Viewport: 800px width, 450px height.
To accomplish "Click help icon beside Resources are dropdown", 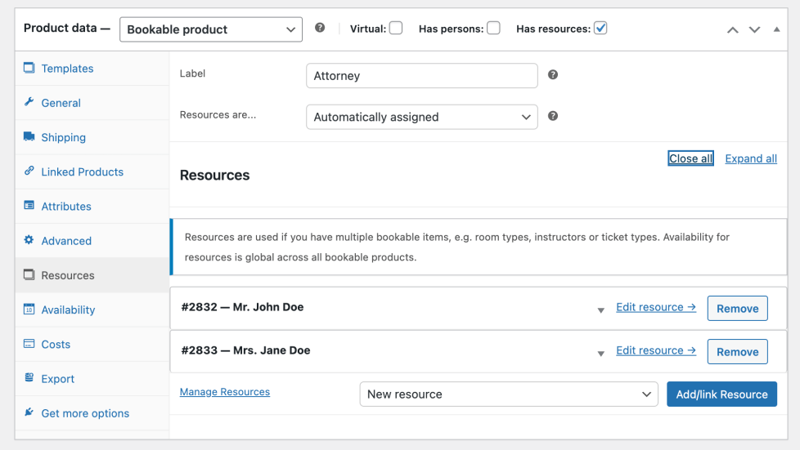I will tap(553, 116).
